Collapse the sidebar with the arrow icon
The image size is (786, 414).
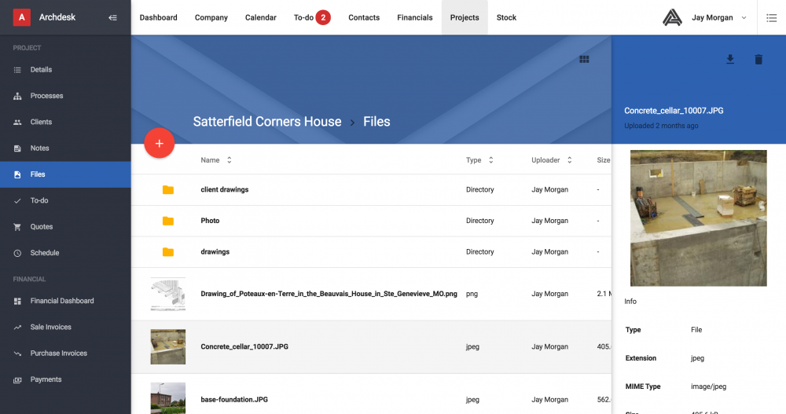pos(112,17)
